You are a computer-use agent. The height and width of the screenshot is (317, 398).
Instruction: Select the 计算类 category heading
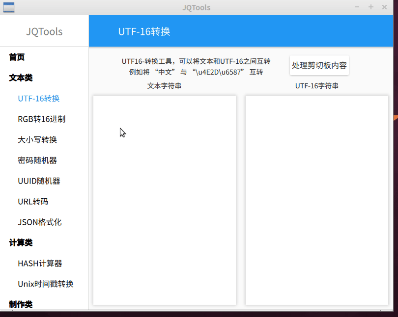tap(21, 242)
